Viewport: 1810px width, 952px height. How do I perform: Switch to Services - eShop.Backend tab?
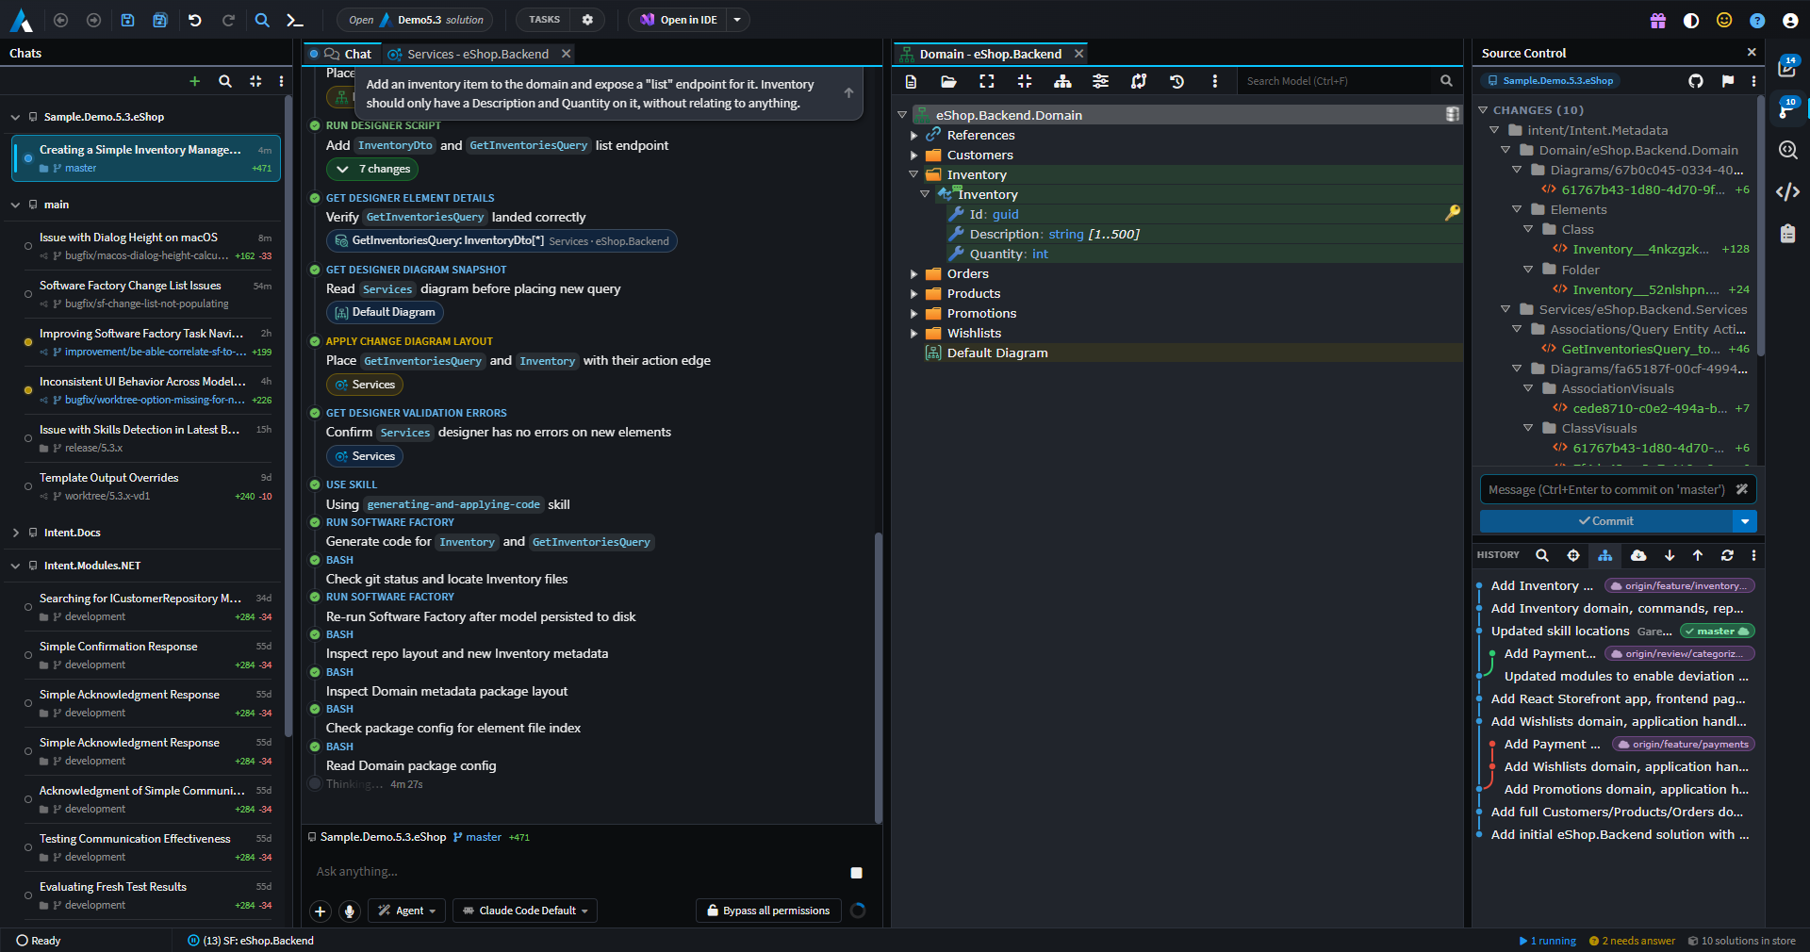coord(478,55)
